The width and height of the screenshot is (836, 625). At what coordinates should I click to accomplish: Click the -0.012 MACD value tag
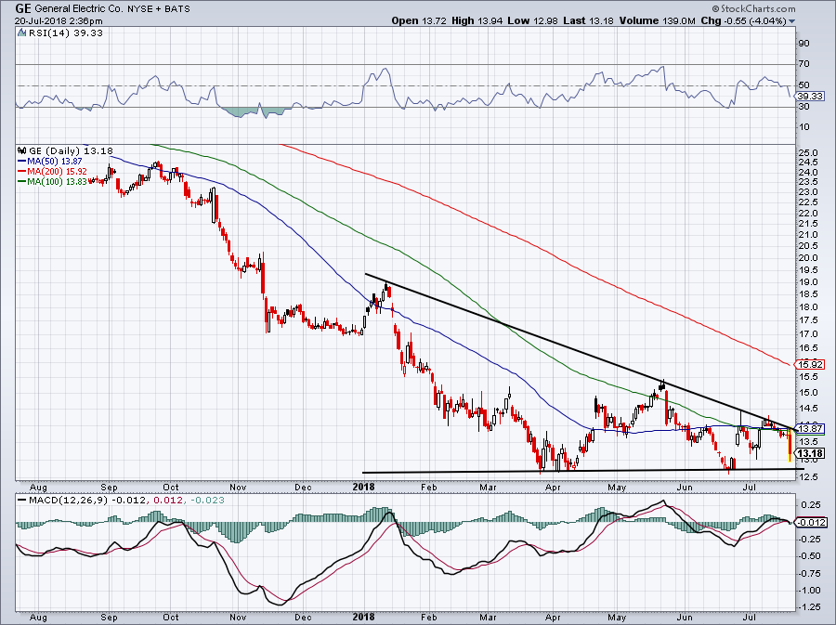[812, 522]
